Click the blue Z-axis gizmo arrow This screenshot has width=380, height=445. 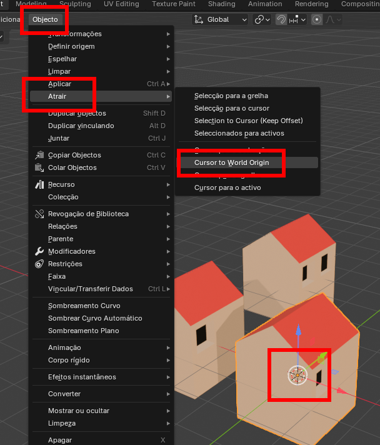pos(298,331)
